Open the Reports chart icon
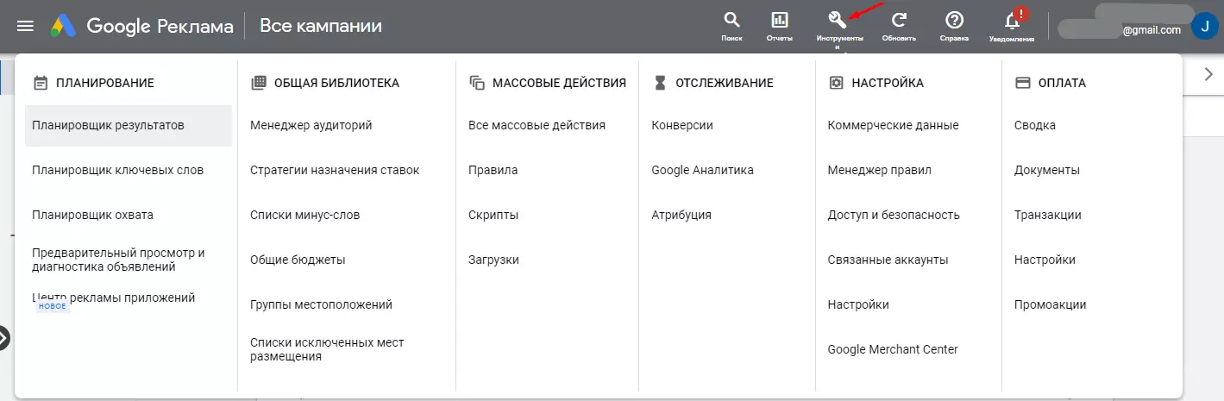Screen dimensions: 1224x401 [780, 20]
